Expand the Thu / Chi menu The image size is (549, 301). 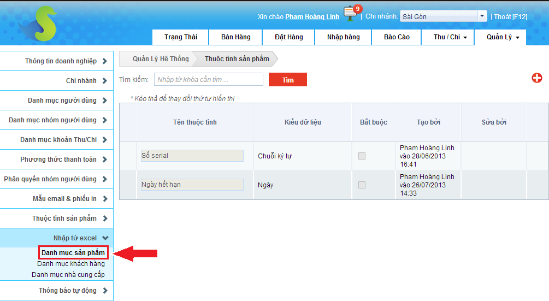click(450, 37)
